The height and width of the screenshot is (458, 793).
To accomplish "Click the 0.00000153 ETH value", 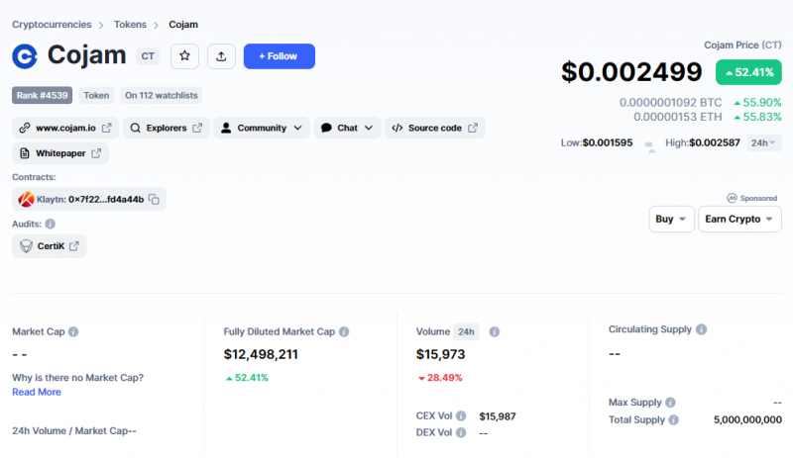I will tap(678, 117).
